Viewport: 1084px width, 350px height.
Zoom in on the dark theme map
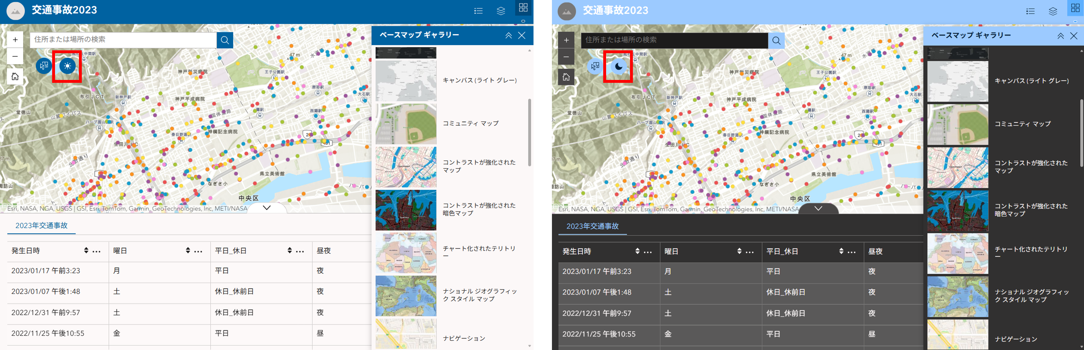pos(566,40)
